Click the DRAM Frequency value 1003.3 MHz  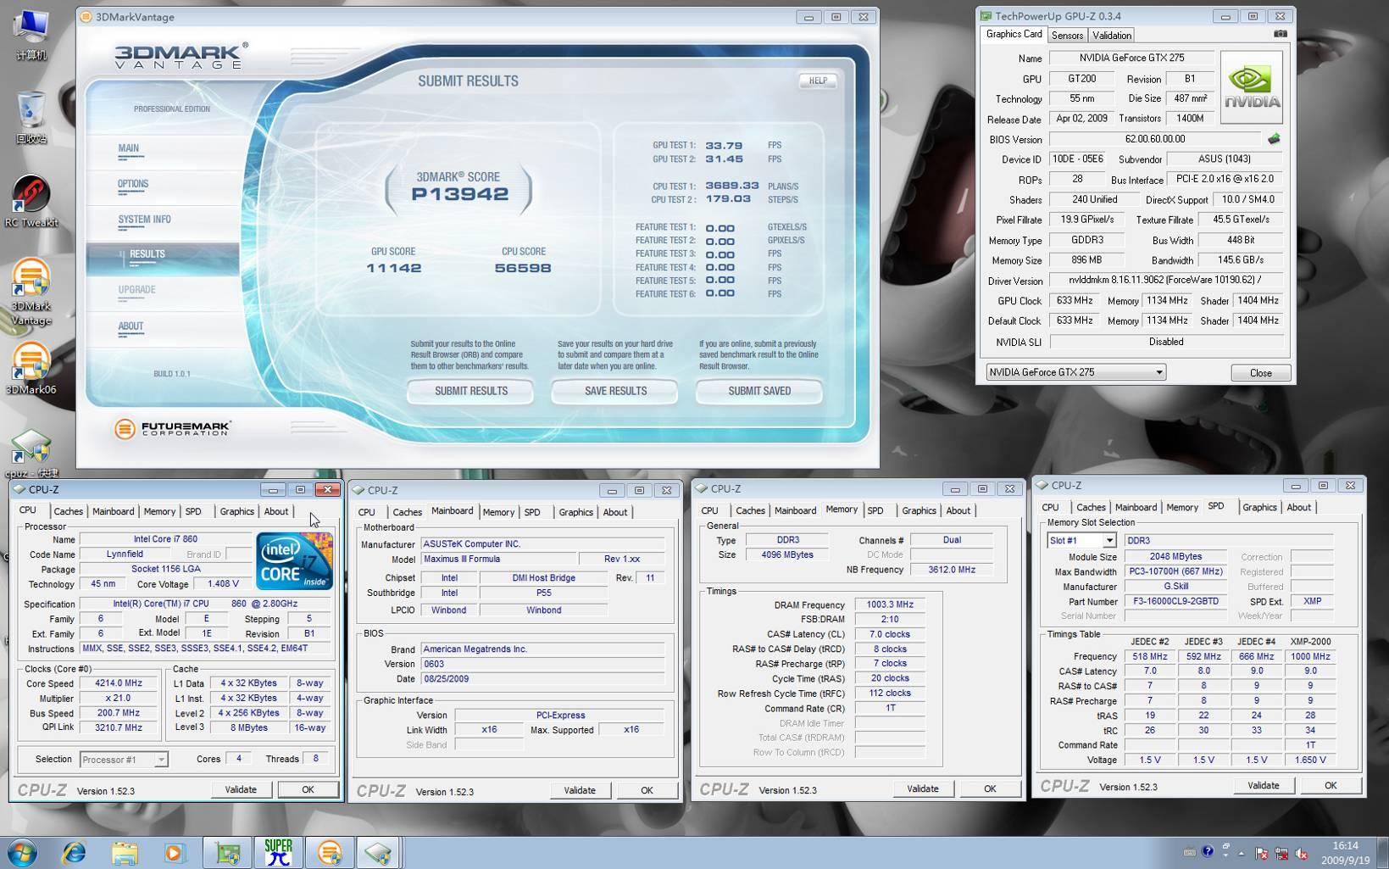tap(890, 604)
